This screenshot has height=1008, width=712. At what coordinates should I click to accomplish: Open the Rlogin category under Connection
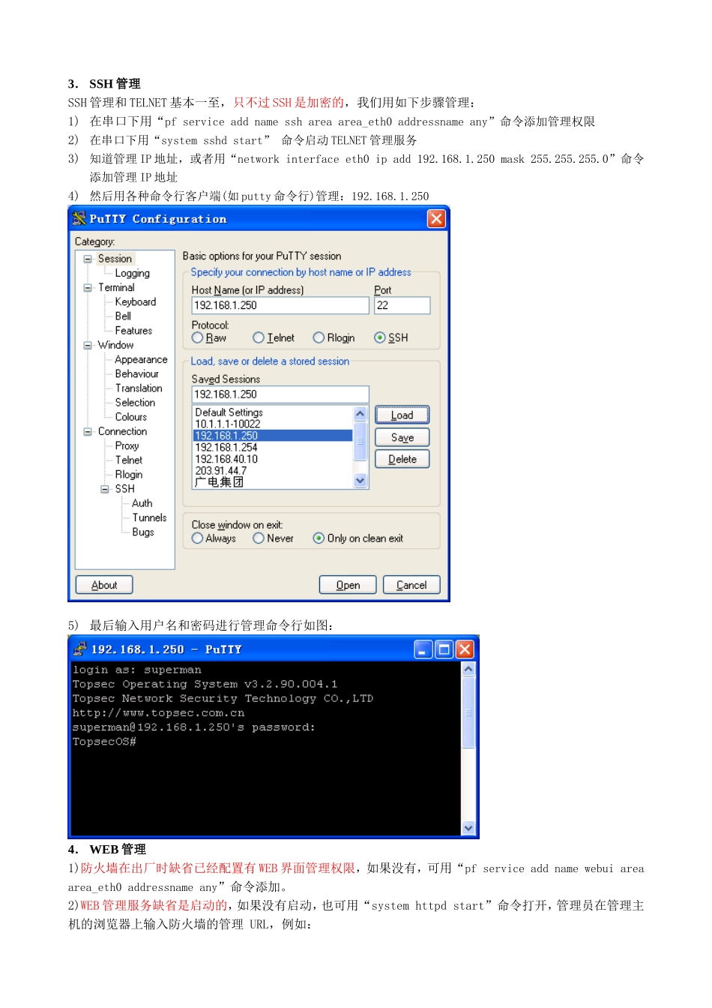point(129,475)
